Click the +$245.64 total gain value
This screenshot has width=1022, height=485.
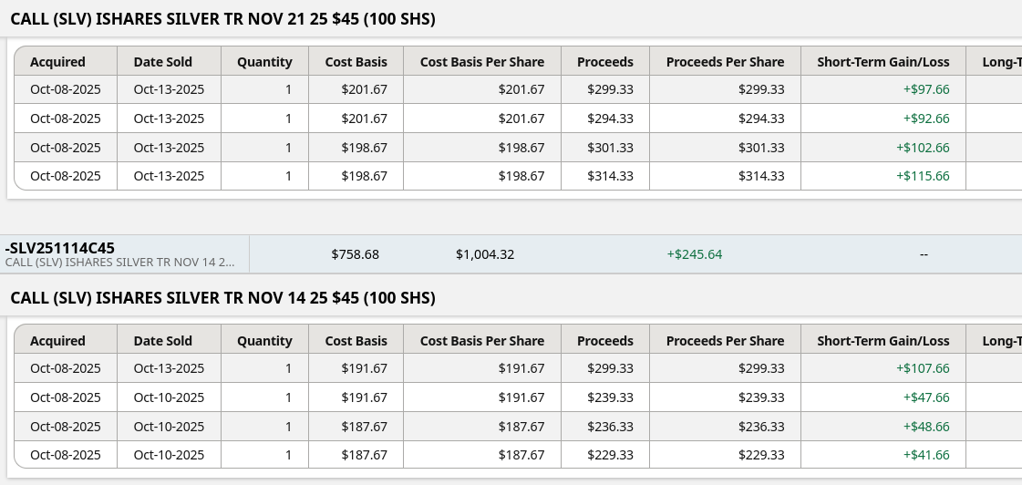(695, 254)
